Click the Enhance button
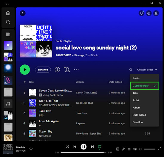The image size is (164, 157). point(43,70)
